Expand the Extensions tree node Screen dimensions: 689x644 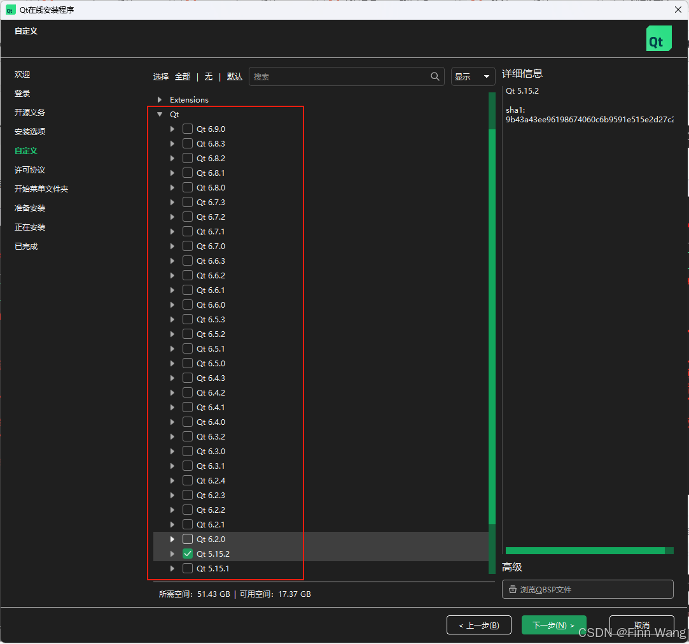160,100
